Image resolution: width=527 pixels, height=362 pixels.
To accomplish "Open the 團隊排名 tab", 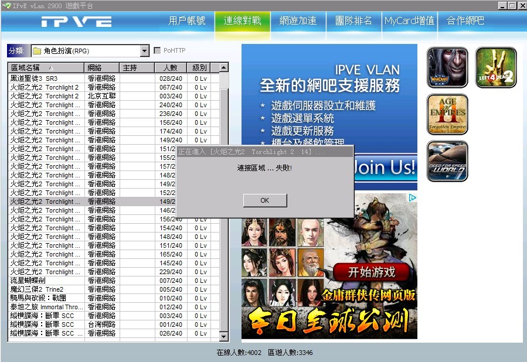I will [x=353, y=21].
